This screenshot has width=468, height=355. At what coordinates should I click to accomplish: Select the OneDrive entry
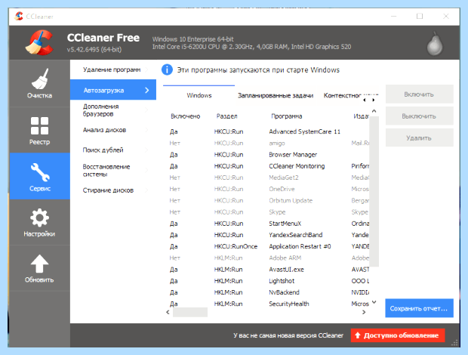point(269,189)
